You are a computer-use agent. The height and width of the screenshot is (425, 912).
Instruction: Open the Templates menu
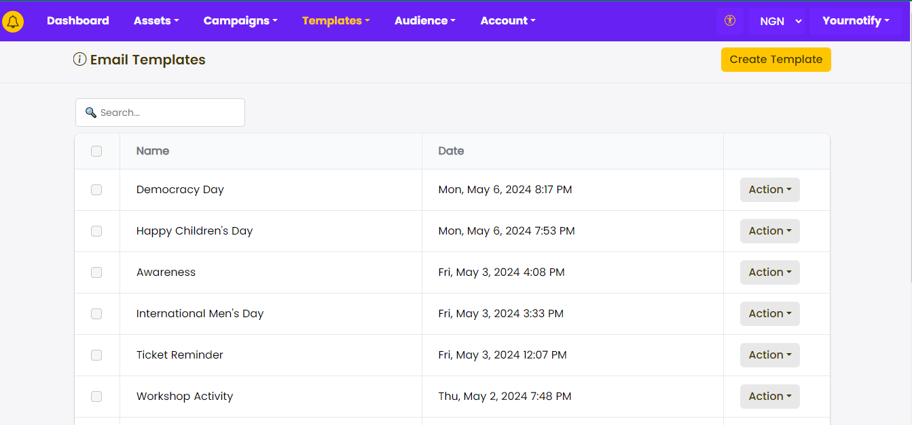(336, 21)
